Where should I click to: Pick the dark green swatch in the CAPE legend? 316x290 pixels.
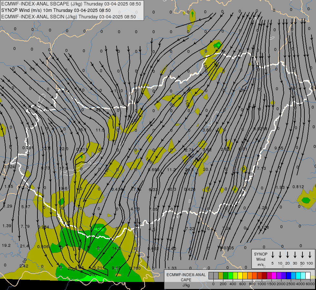coord(226,276)
